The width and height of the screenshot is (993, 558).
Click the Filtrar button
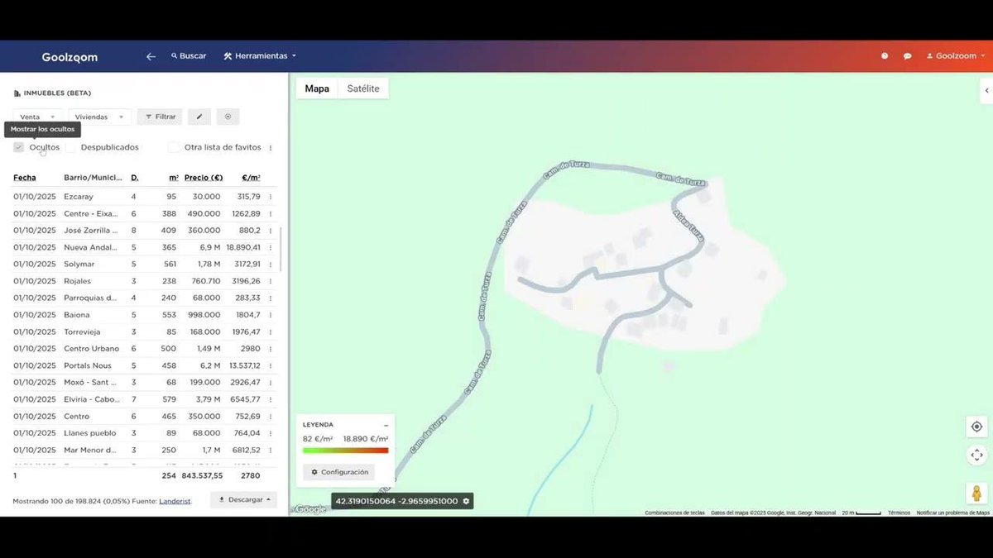160,117
